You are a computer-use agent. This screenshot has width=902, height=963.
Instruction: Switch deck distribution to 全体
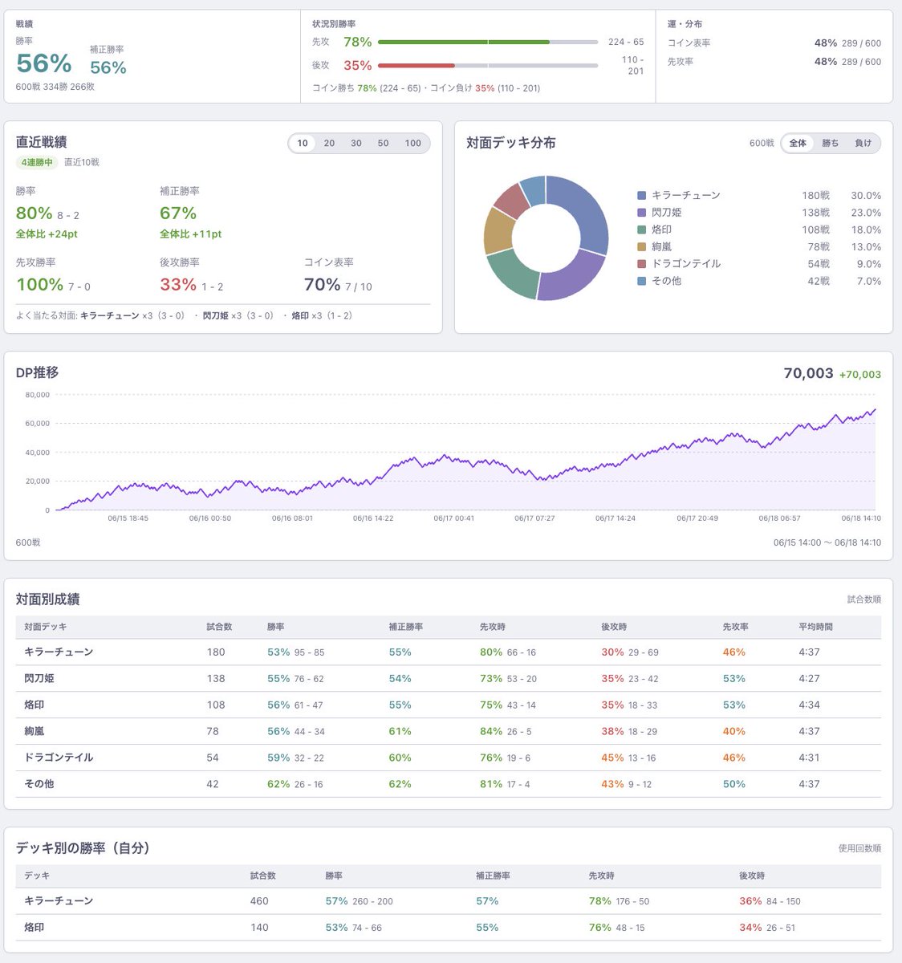(798, 143)
